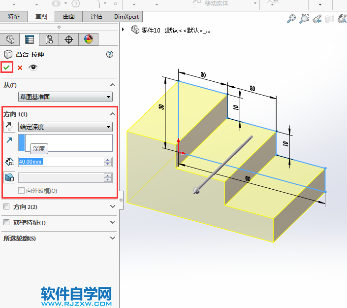Toggle 向外拔模(O) checkbox
The image size is (347, 308).
pos(21,191)
